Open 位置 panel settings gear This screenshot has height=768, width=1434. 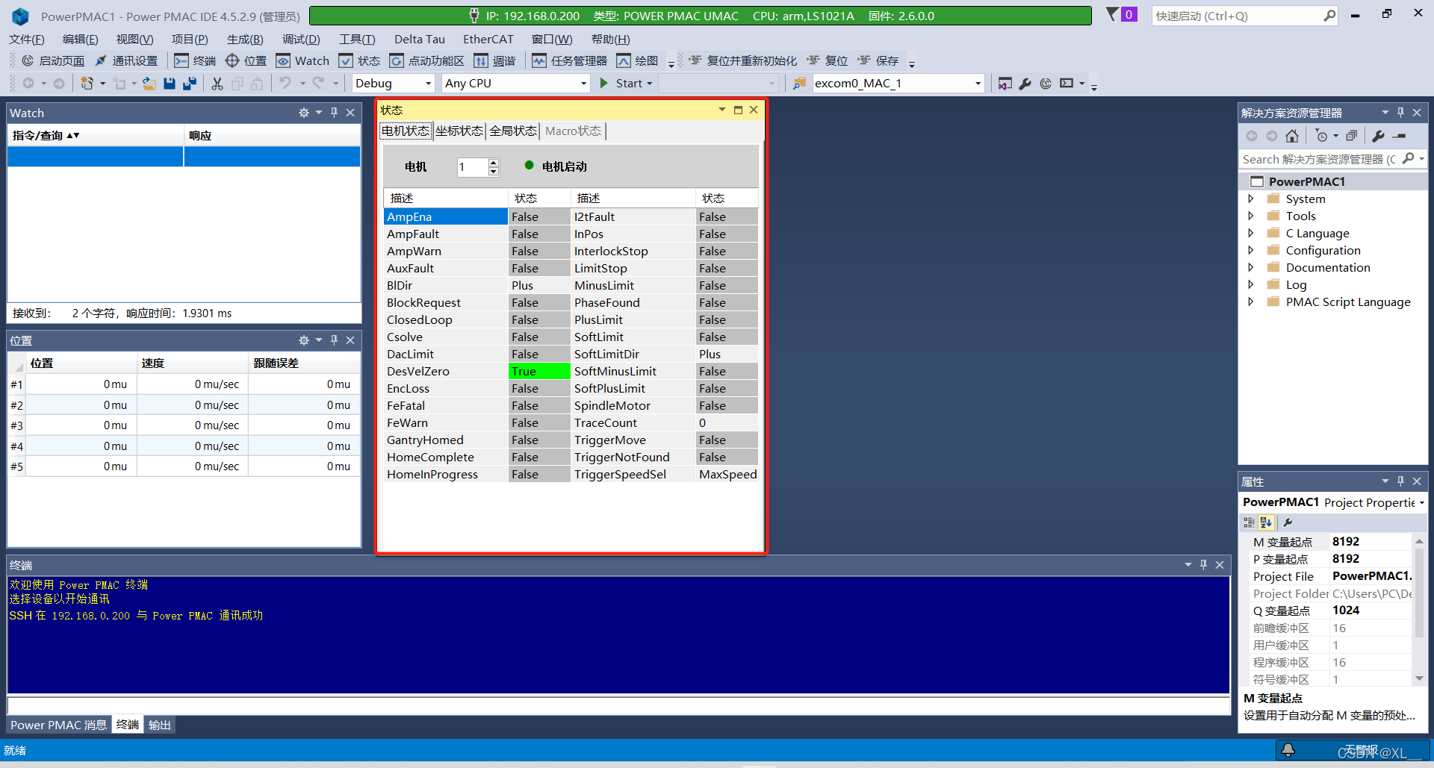pyautogui.click(x=304, y=340)
